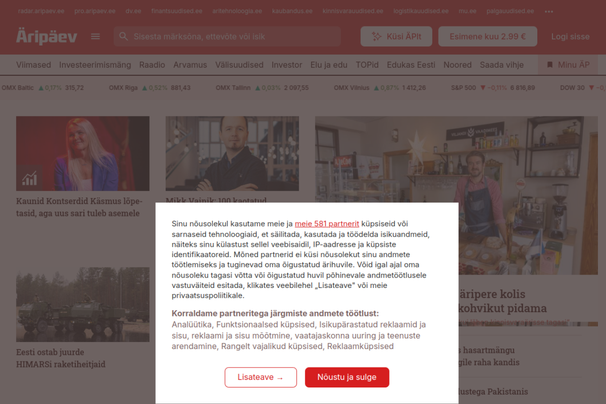
Task: Click the Äripäev logo
Action: [x=47, y=36]
